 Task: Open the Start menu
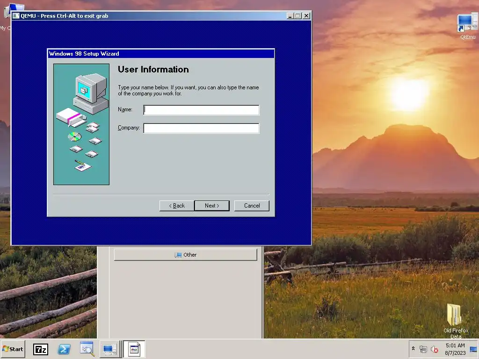13,349
